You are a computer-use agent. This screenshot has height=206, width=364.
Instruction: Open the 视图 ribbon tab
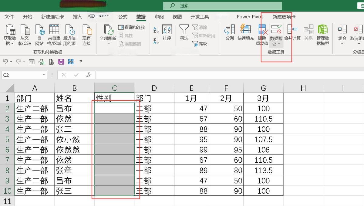[x=177, y=17]
